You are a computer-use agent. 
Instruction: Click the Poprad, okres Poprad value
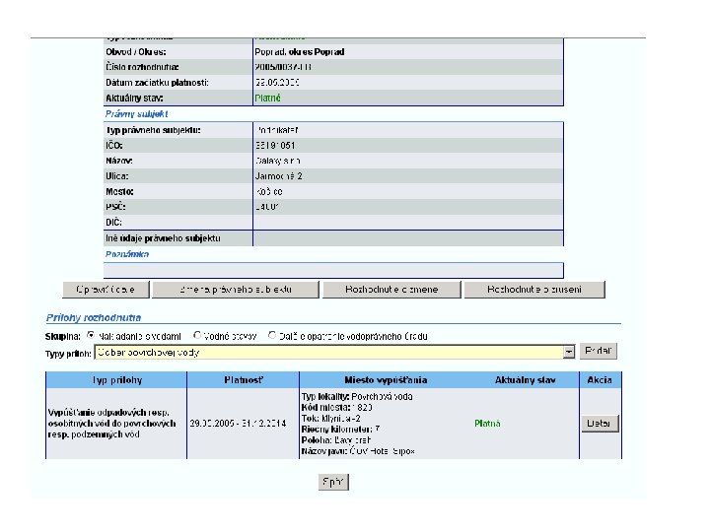tap(300, 52)
